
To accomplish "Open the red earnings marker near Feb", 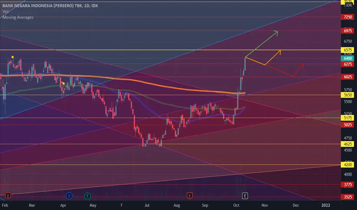I will click(x=8, y=196).
